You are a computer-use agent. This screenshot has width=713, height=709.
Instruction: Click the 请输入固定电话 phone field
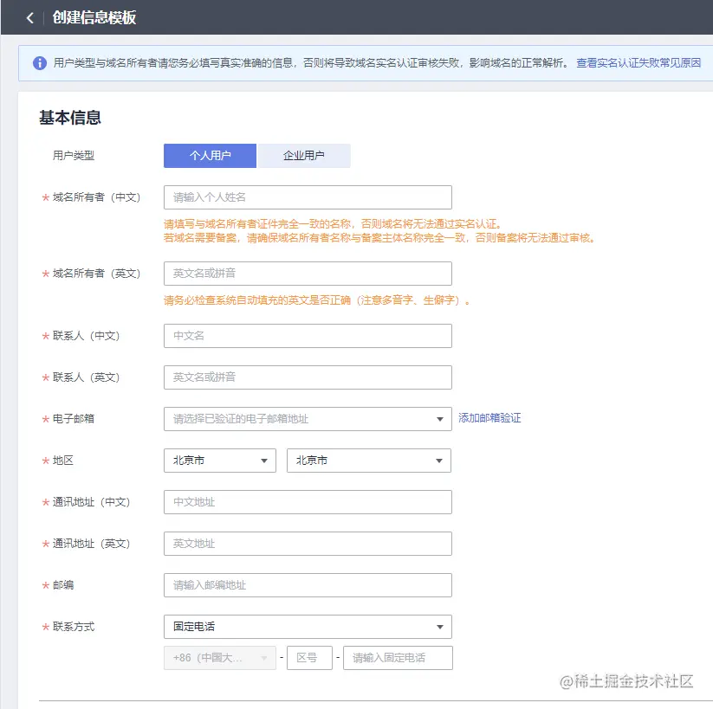tap(398, 658)
